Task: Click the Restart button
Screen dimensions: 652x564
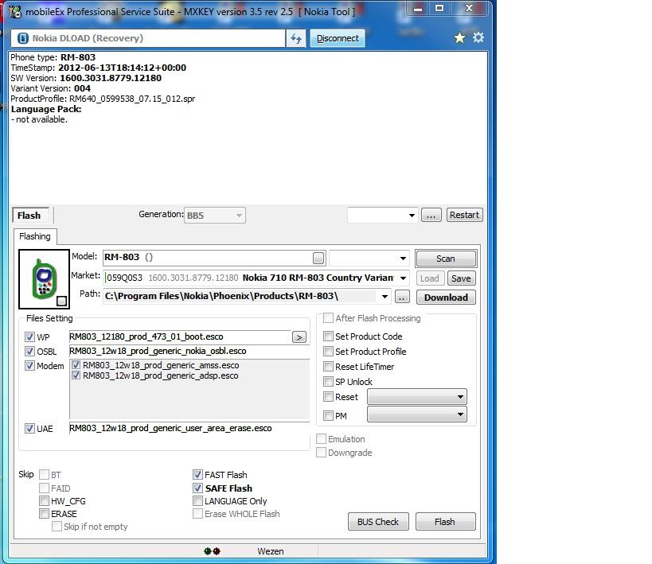Action: pyautogui.click(x=464, y=216)
